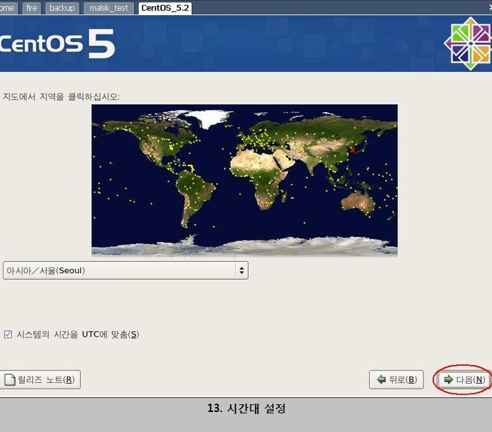The width and height of the screenshot is (492, 432).
Task: Switch to the fire tab
Action: 31,8
